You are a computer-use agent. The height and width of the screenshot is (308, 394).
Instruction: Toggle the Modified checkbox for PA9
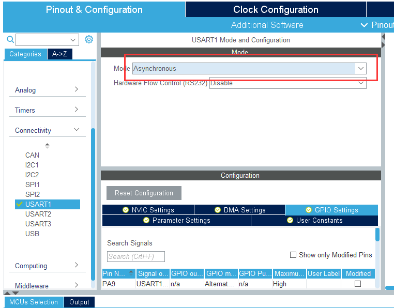[x=358, y=284]
